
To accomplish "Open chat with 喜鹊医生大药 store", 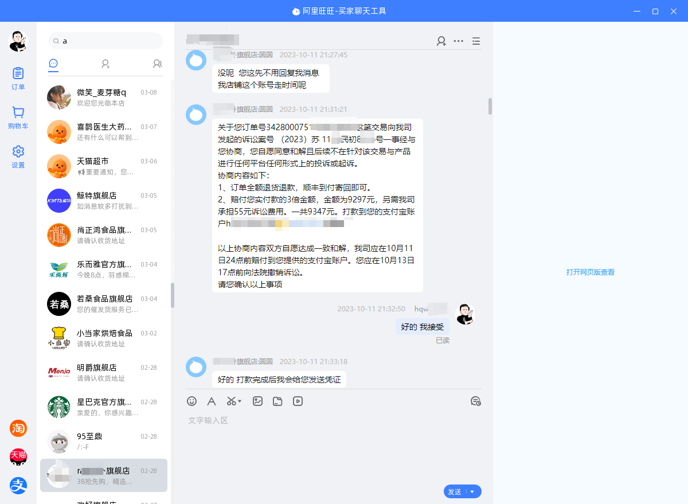I will 104,132.
